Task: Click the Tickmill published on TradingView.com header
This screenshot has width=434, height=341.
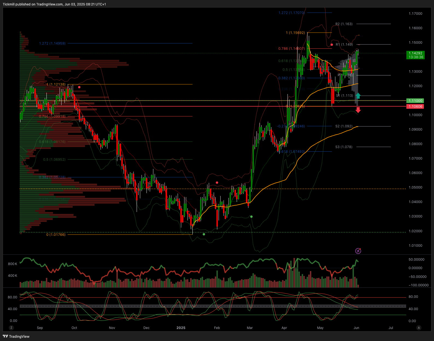Action: [x=54, y=4]
